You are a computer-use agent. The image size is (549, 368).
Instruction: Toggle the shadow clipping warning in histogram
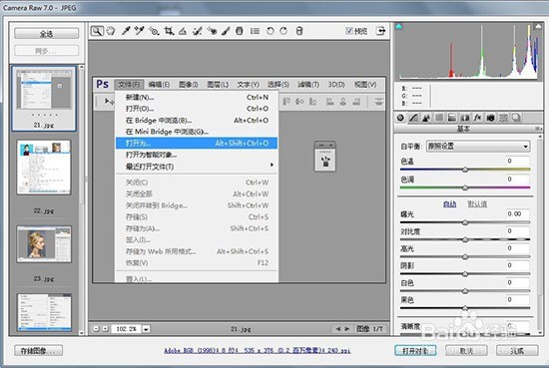[399, 26]
